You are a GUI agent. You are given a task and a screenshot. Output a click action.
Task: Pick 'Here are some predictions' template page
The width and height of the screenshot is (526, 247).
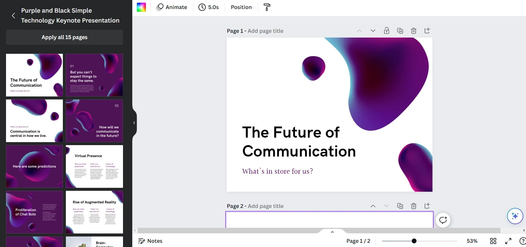coord(34,166)
